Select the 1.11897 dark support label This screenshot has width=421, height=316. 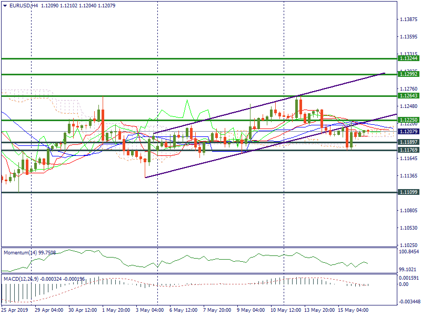coord(408,142)
